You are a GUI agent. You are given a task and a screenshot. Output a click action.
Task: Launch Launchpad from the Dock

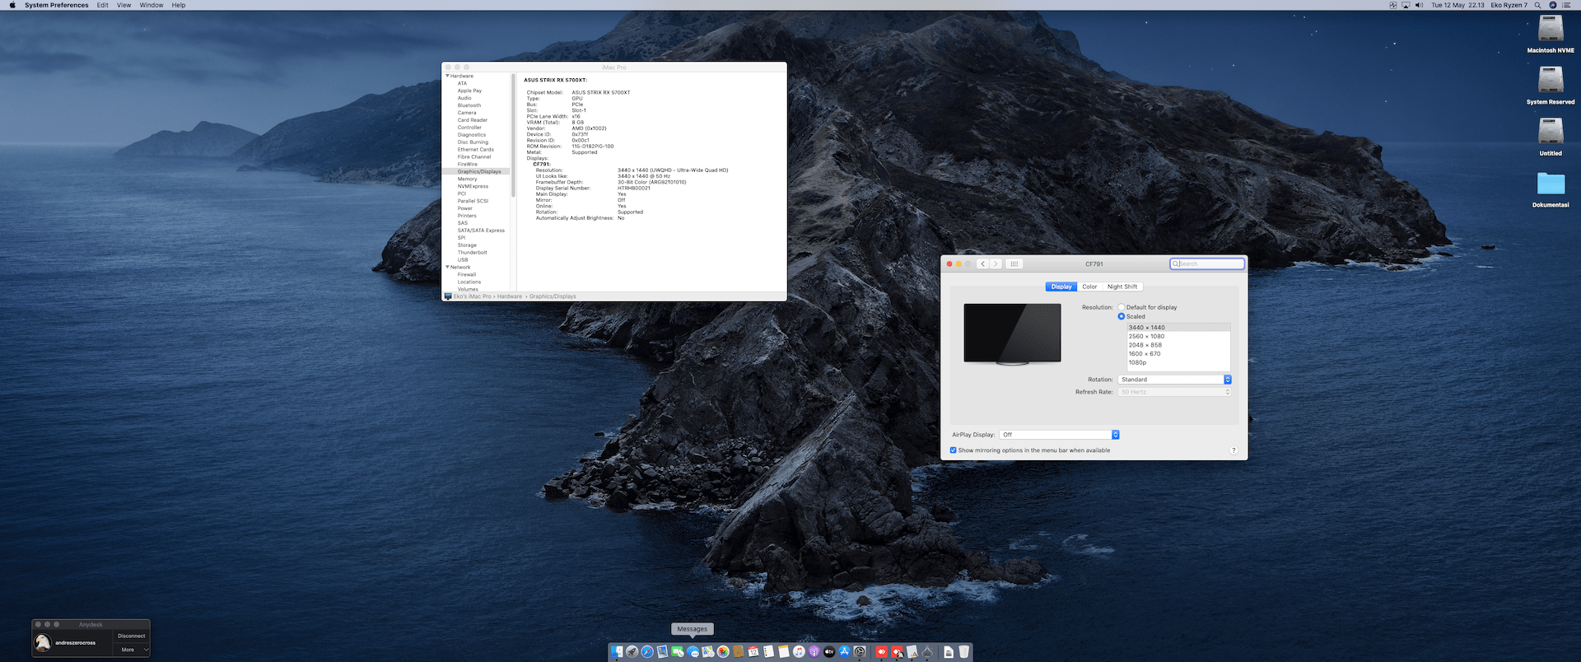pyautogui.click(x=632, y=652)
